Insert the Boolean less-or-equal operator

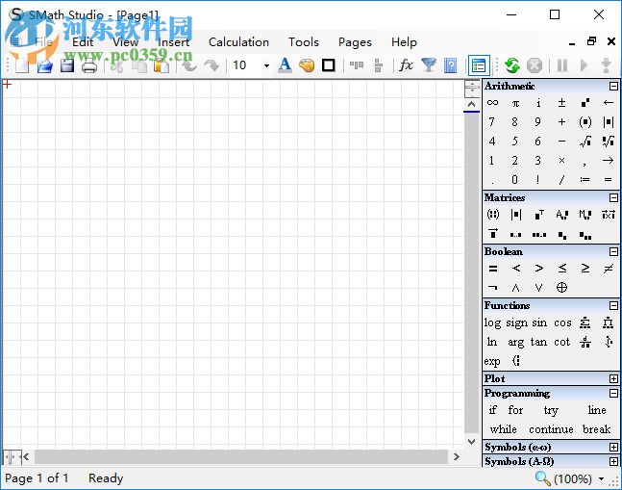point(561,269)
